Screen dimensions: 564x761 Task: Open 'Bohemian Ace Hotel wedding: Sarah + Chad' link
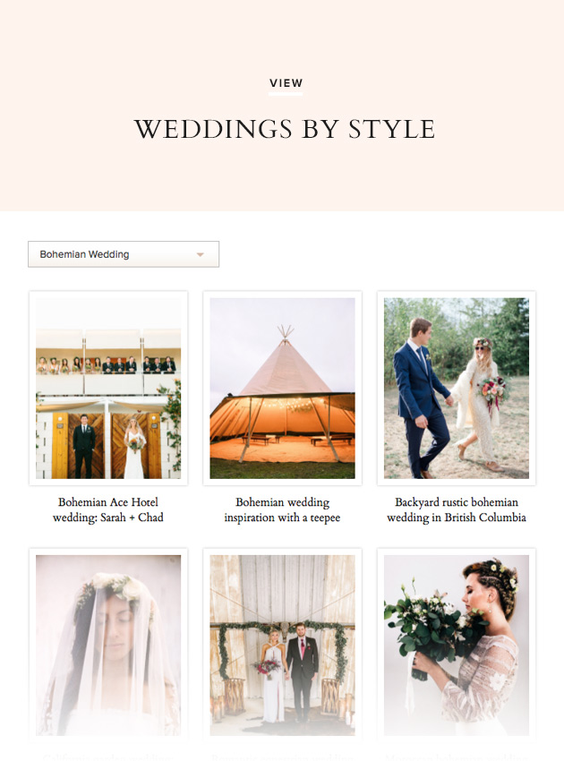(108, 509)
